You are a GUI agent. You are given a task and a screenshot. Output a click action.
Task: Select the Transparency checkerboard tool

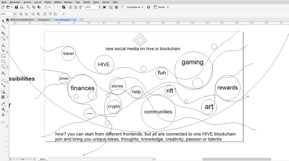coord(3,97)
